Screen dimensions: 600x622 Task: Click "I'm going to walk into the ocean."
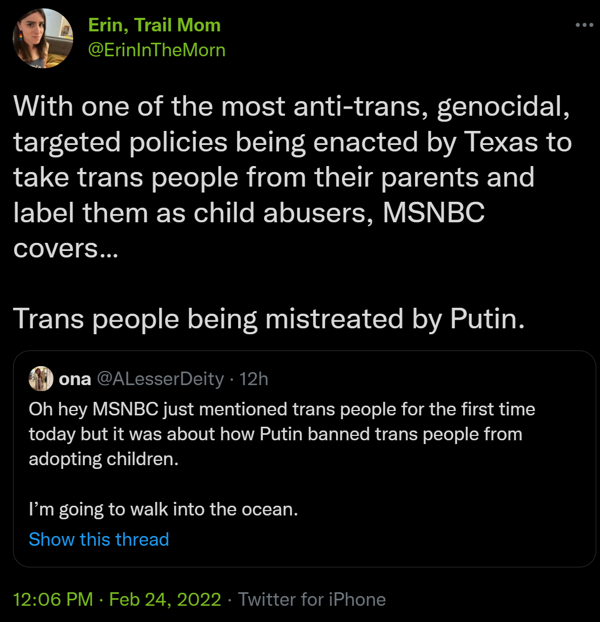pyautogui.click(x=163, y=509)
